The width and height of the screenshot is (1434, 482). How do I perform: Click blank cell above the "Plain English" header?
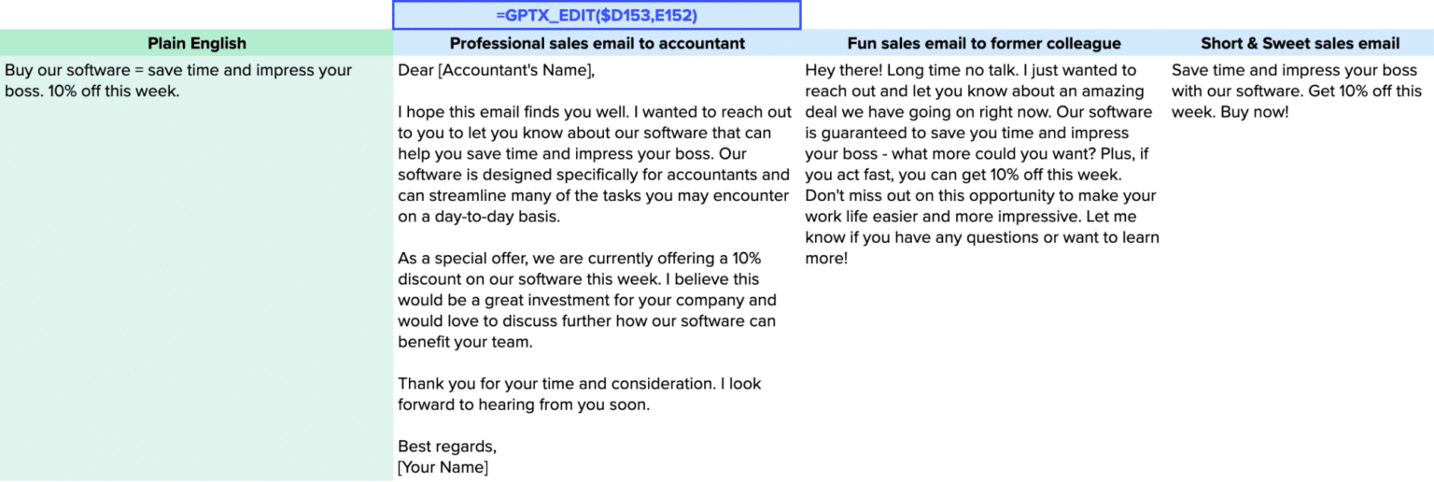click(x=196, y=14)
